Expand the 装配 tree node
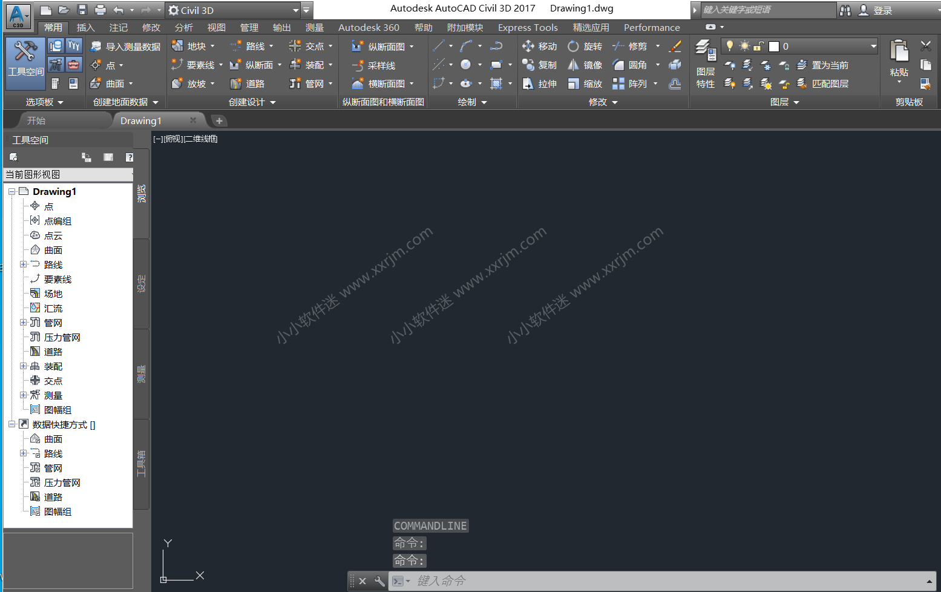The width and height of the screenshot is (941, 592). (x=23, y=366)
